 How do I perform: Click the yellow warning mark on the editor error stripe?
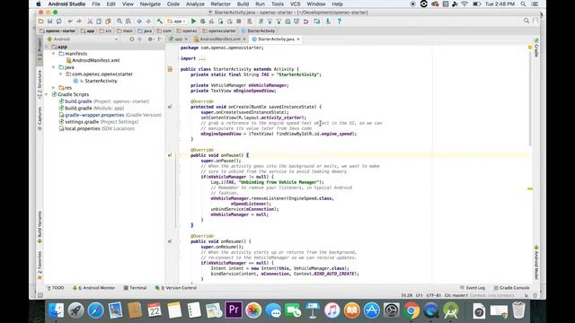pos(530,188)
